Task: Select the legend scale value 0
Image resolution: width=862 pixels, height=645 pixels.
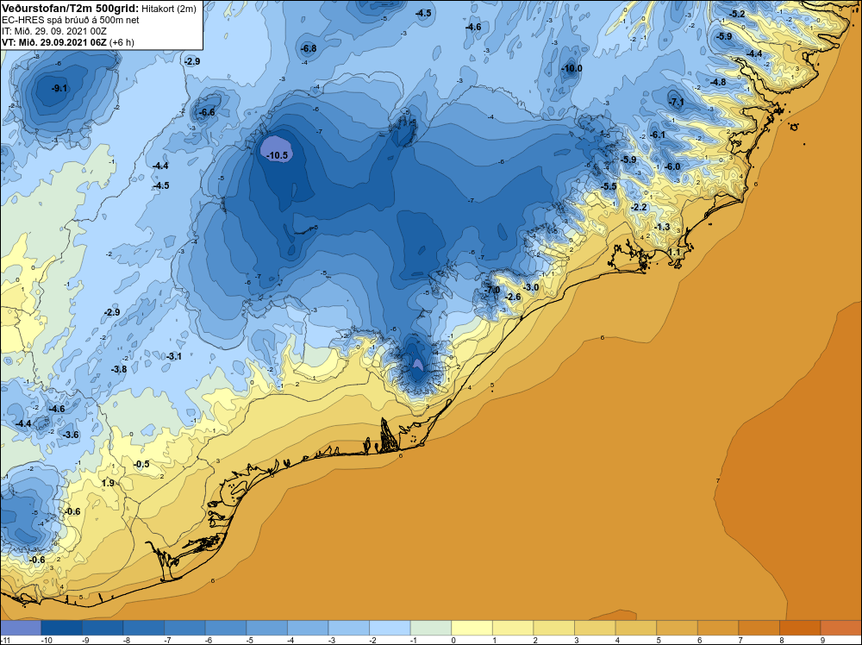Action: 453,640
